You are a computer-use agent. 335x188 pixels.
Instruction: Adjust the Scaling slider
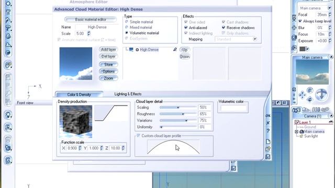coord(178,108)
